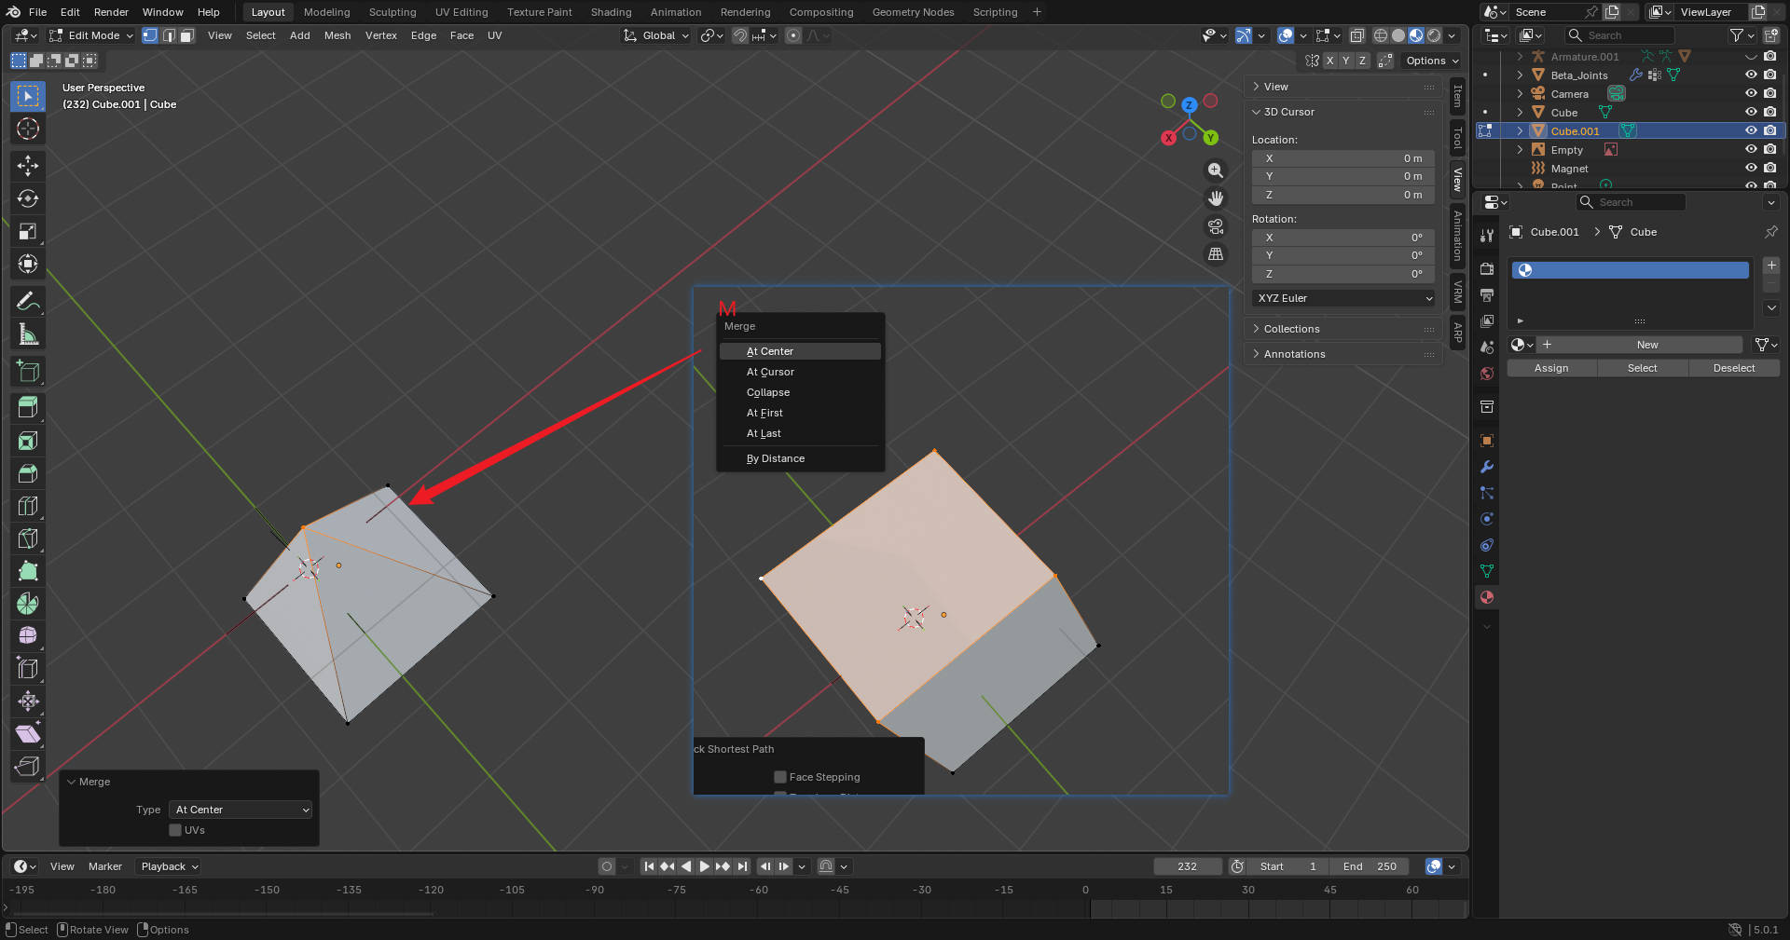This screenshot has height=940, width=1790.
Task: Select the Loop Cut tool
Action: point(28,506)
